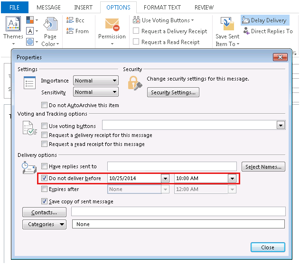
Task: Switch to the MESSAGE tab
Action: [x=48, y=7]
